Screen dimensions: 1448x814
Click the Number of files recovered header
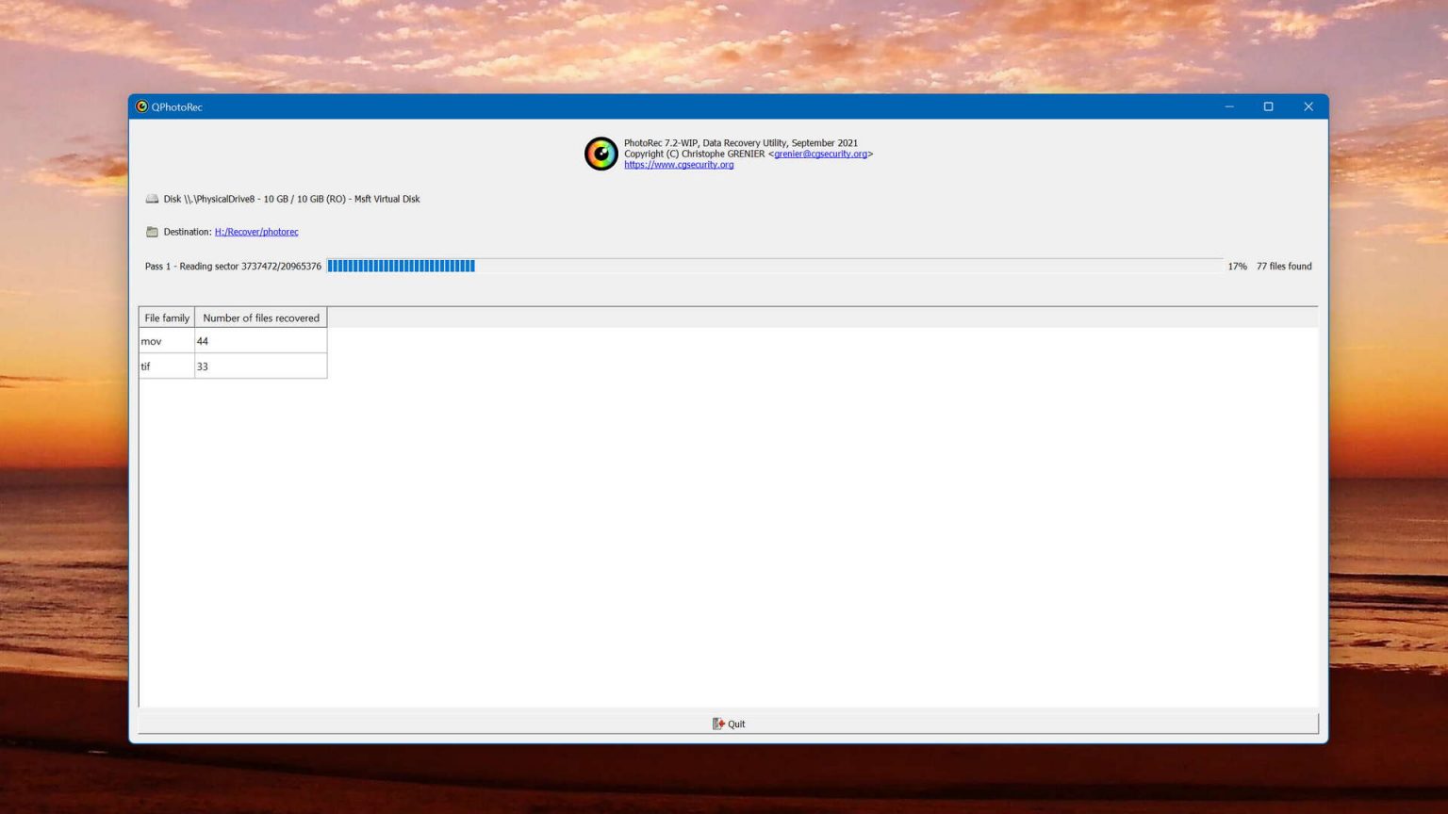(x=260, y=317)
